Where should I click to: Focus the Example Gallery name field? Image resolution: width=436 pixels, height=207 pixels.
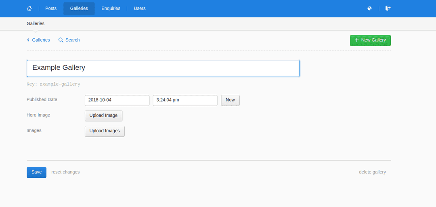[163, 68]
